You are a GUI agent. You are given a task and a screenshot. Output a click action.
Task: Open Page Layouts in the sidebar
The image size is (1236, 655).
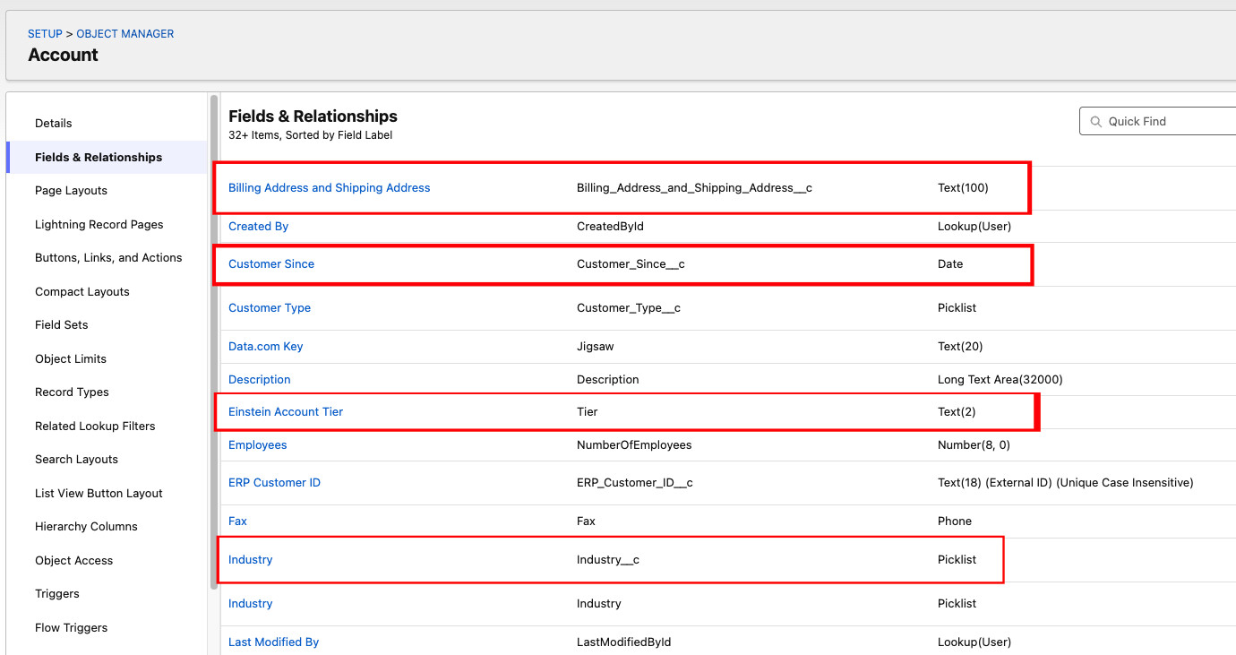pyautogui.click(x=71, y=191)
